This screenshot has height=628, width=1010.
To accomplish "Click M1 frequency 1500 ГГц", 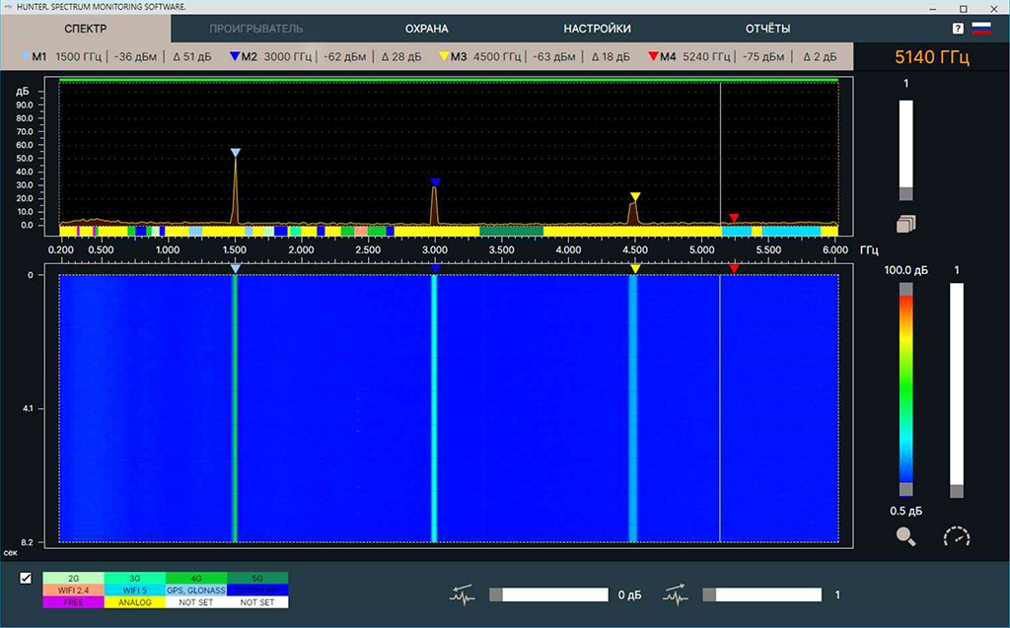I will pos(78,56).
